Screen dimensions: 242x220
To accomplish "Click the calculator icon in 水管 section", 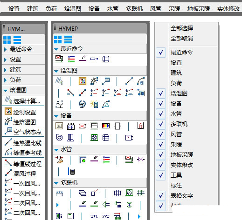I will pyautogui.click(x=71, y=171).
